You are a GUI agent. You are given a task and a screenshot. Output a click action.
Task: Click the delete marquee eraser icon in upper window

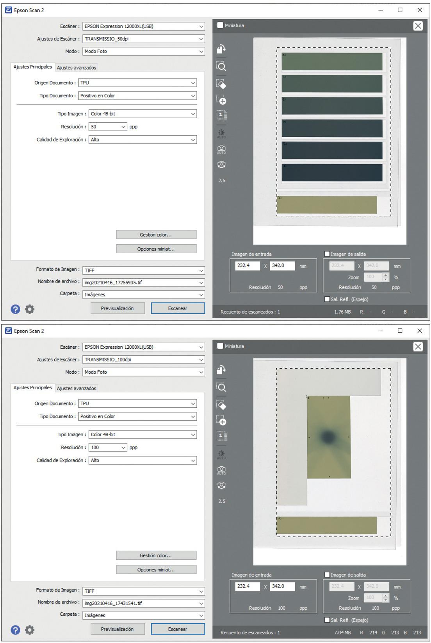[x=221, y=84]
